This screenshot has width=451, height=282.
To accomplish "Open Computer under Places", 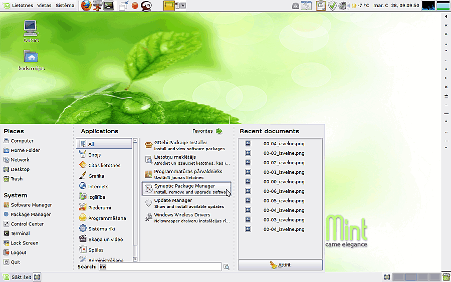I will click(19, 141).
